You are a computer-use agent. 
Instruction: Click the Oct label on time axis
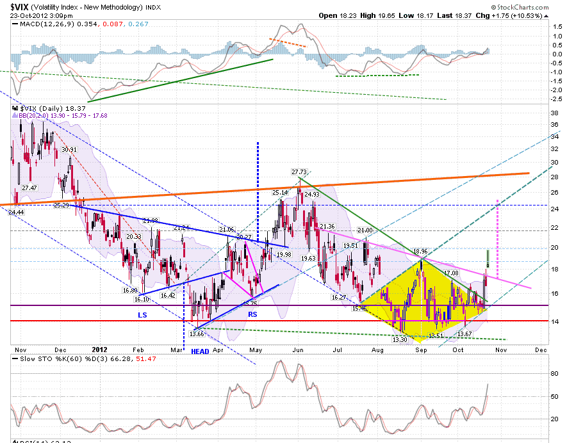point(458,350)
